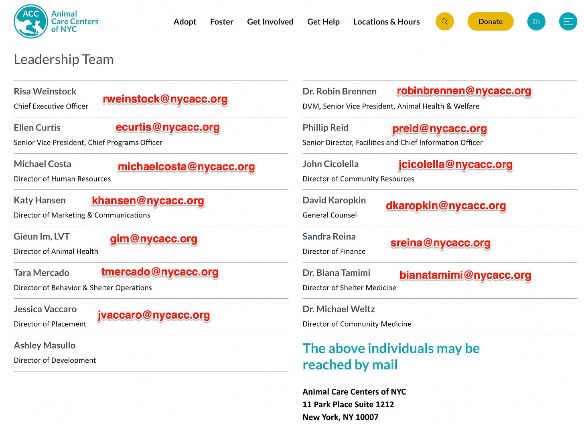The width and height of the screenshot is (584, 424).
Task: Select the Leadership Team heading
Action: pos(64,59)
